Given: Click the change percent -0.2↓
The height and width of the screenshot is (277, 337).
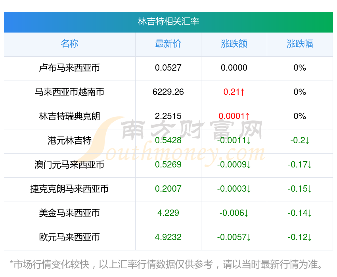Looking at the screenshot, I should click(300, 140).
